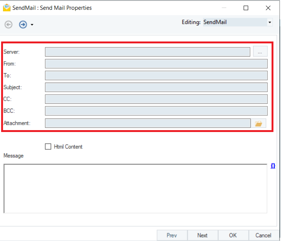Viewport: 284px width, 241px height.
Task: Click the Server ellipsis browse button
Action: pyautogui.click(x=260, y=52)
